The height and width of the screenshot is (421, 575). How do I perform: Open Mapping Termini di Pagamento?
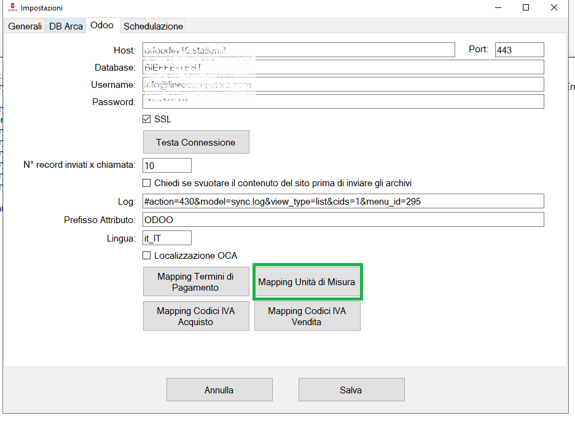[196, 282]
